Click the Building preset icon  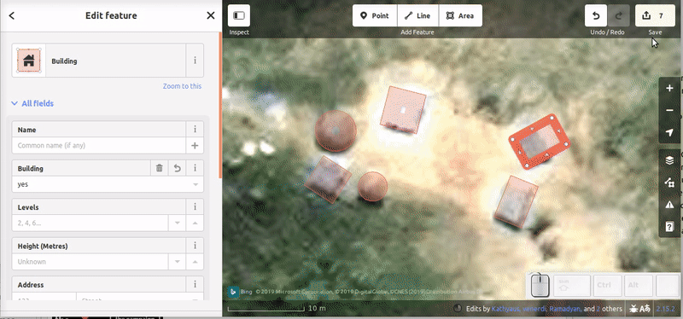[29, 61]
